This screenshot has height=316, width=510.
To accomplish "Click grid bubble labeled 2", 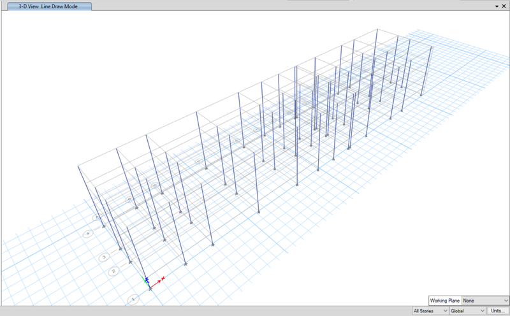I will (x=114, y=271).
